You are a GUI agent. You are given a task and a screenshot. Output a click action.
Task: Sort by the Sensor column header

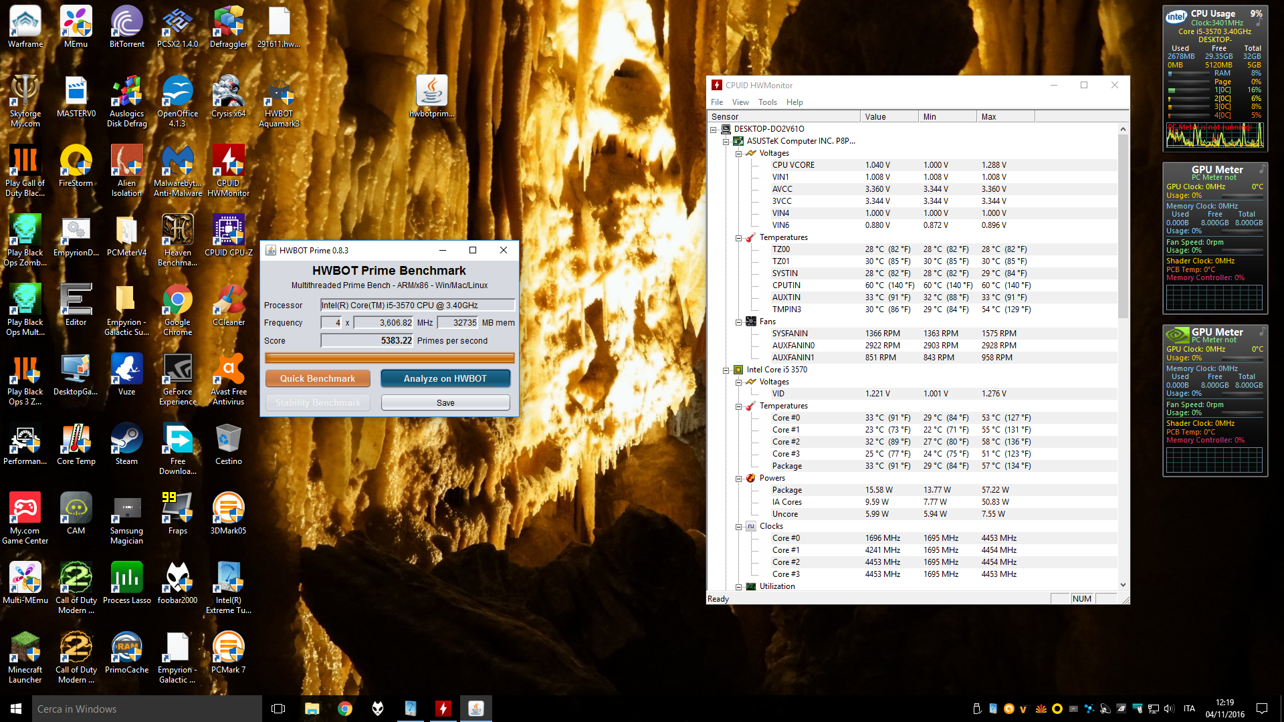(x=784, y=116)
